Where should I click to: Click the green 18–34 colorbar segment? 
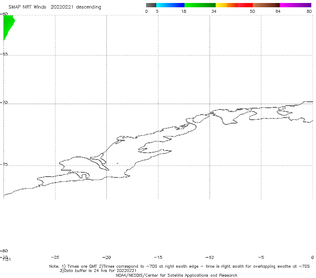(200, 5)
